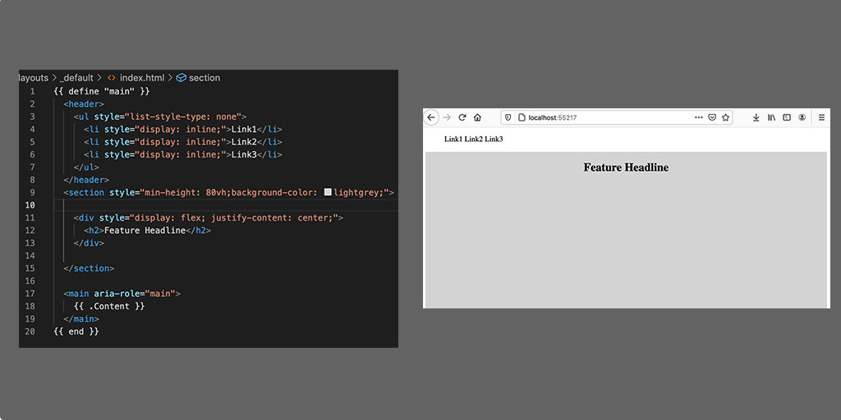Toggle the browser sidebar view
The image size is (841, 420).
point(786,117)
